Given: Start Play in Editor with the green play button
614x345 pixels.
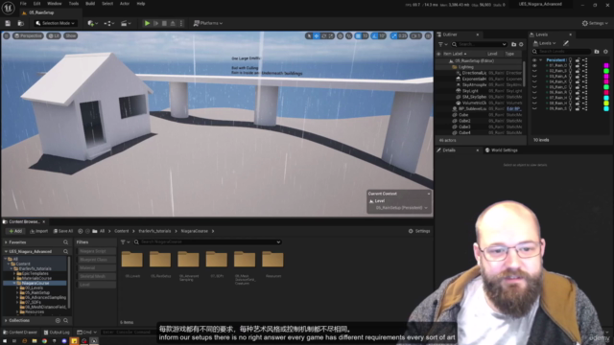Looking at the screenshot, I should point(147,23).
